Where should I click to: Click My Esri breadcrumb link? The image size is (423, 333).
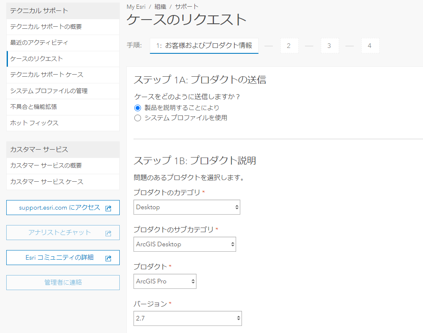click(136, 7)
